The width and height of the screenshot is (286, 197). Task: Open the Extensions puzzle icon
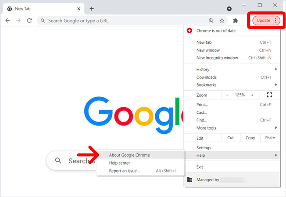point(236,21)
